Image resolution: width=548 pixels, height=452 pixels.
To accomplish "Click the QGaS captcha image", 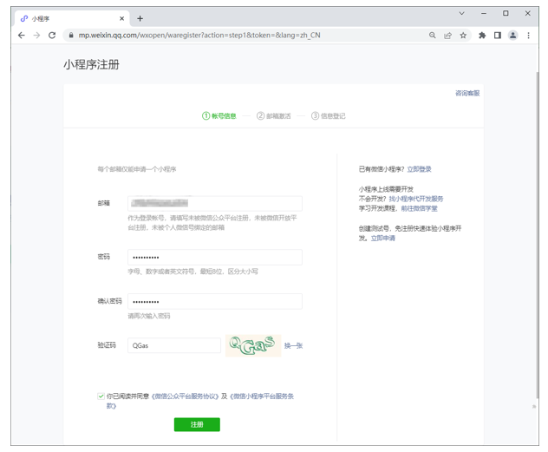I will click(253, 345).
